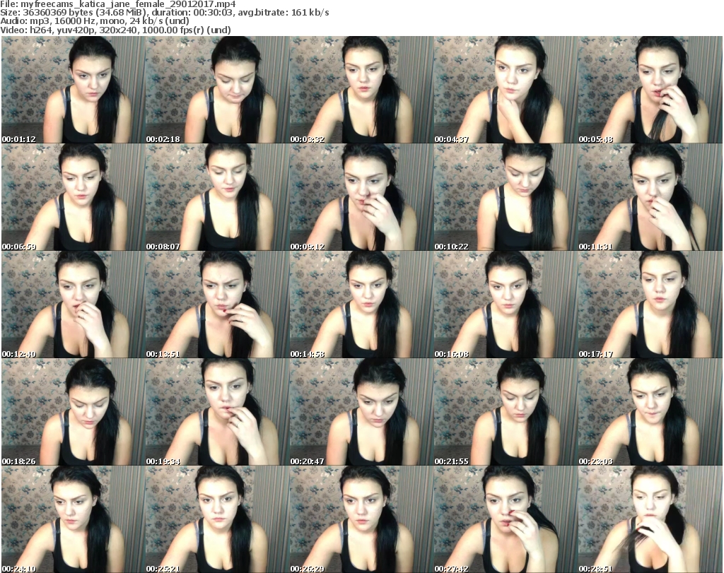Screen dimensions: 724x573
Task: Select the thumbnail frame stamped 00:18:26
Action: click(73, 412)
